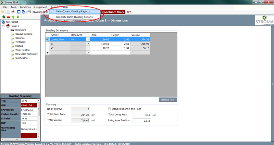Click Dwelling Summary scrollbar down arrow

click(x=39, y=136)
